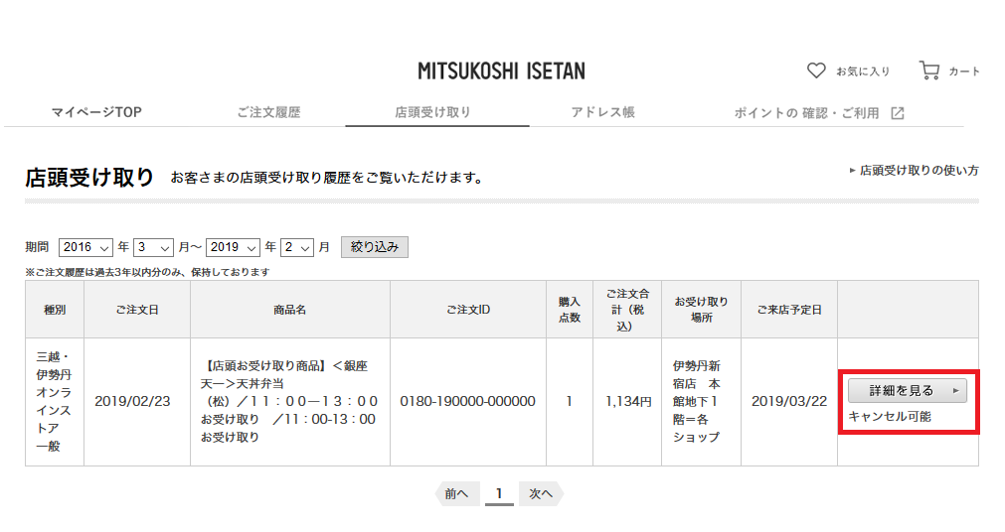Click the ご注文合計（税込） column header
The image size is (1005, 532).
[x=627, y=310]
